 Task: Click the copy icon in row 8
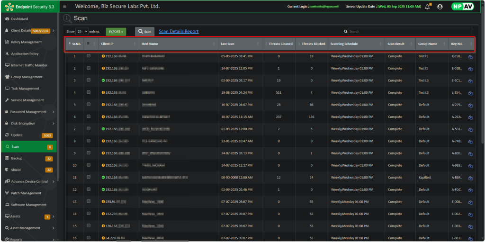(x=470, y=141)
